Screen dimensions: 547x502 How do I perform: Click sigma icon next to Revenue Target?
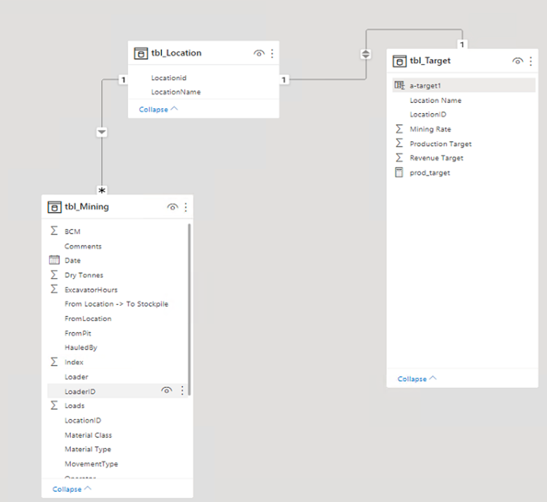[399, 157]
